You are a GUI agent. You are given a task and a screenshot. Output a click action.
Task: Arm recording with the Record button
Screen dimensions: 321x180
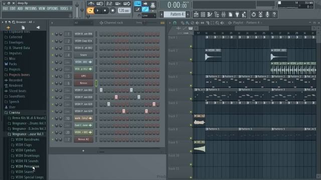(x=112, y=10)
